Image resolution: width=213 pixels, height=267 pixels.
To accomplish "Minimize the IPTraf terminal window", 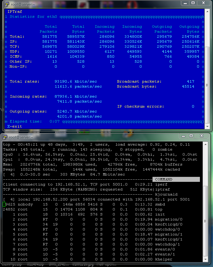I will point(186,3).
